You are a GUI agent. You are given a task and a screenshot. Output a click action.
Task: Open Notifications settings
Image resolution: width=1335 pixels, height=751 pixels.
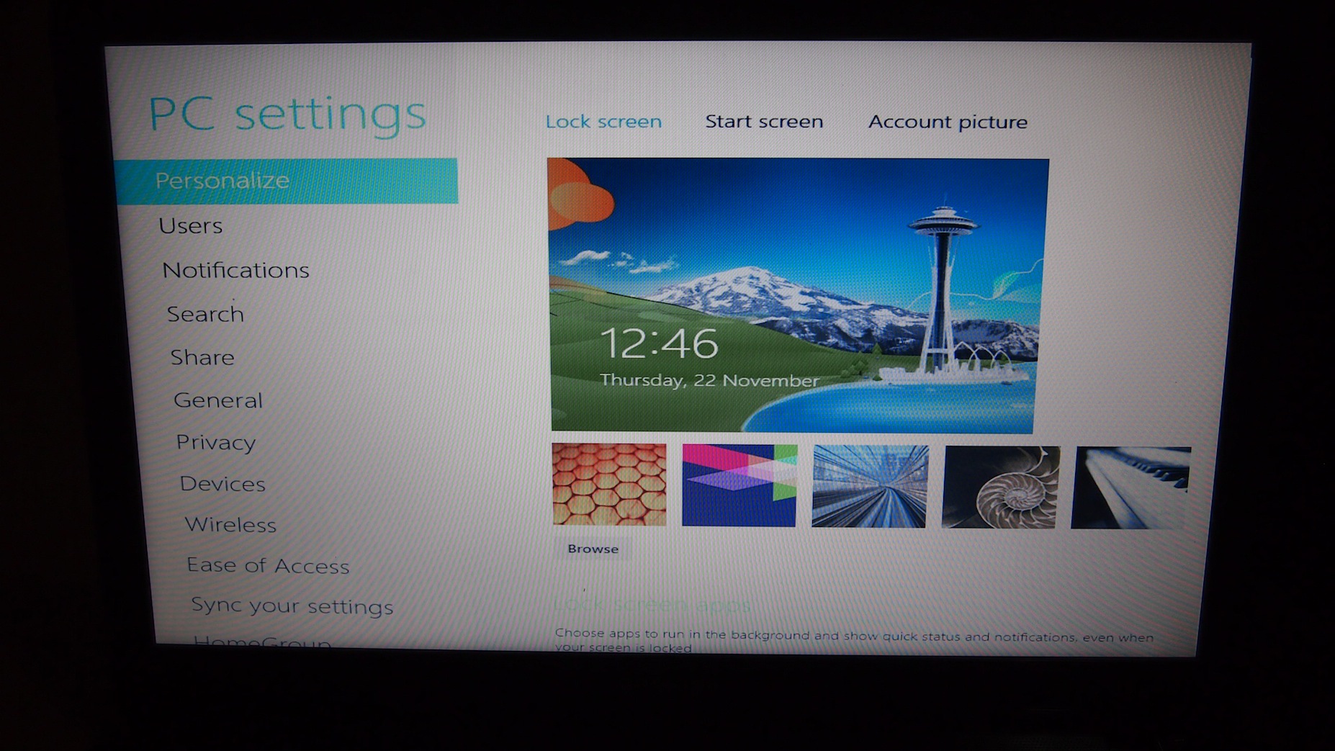[235, 270]
